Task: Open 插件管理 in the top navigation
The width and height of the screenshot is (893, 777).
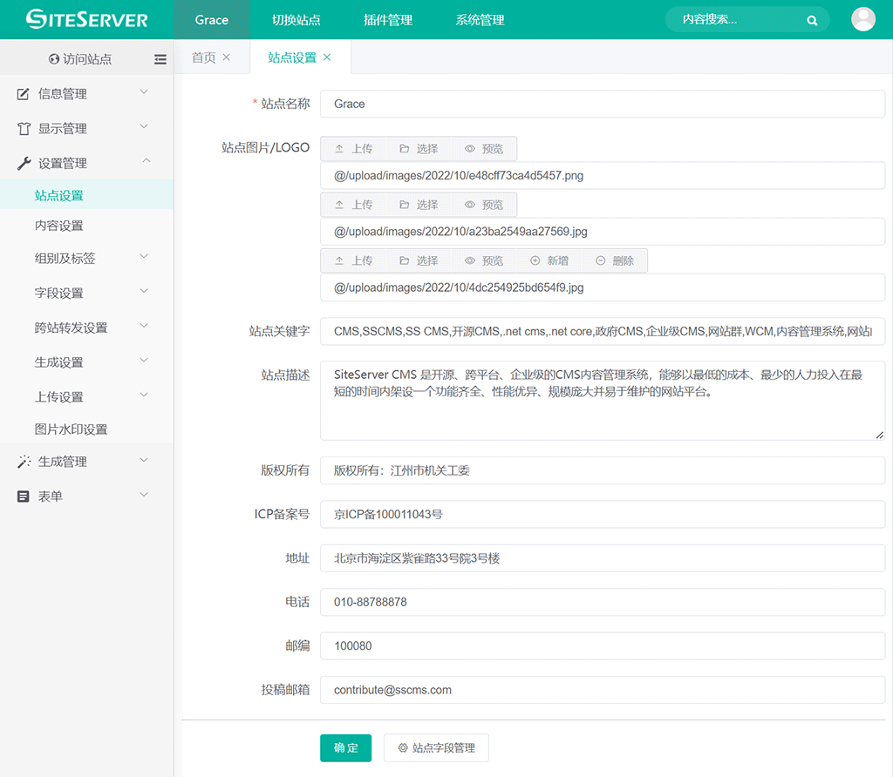Action: 387,20
